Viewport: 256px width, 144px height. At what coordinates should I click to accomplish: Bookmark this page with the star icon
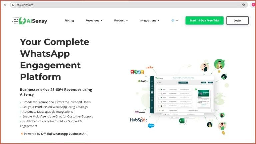244,5
